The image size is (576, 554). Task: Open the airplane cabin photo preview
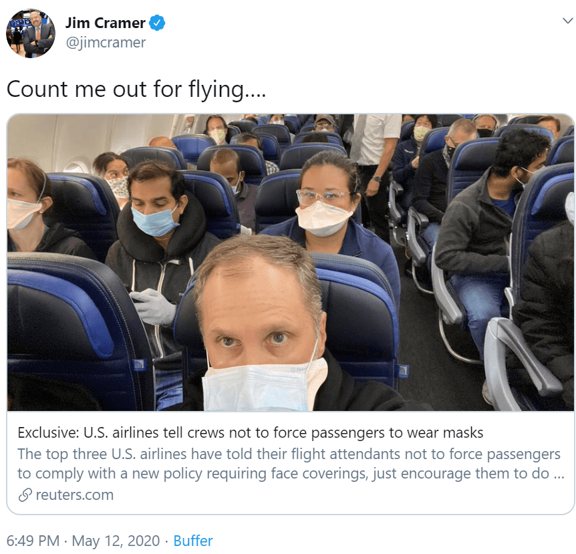(x=291, y=263)
